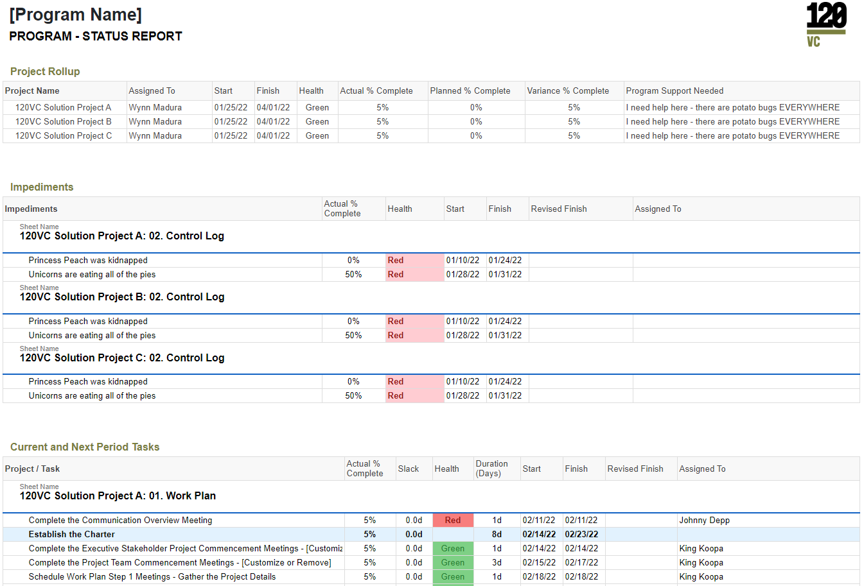Open Project C: 02. Control Log sheet

(122, 358)
